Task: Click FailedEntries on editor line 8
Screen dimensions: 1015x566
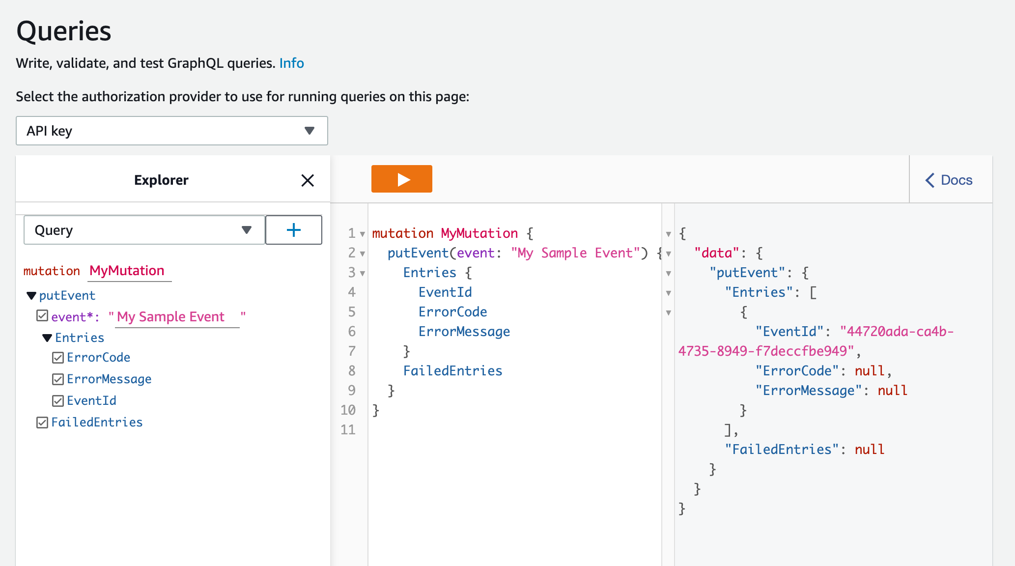Action: (452, 370)
